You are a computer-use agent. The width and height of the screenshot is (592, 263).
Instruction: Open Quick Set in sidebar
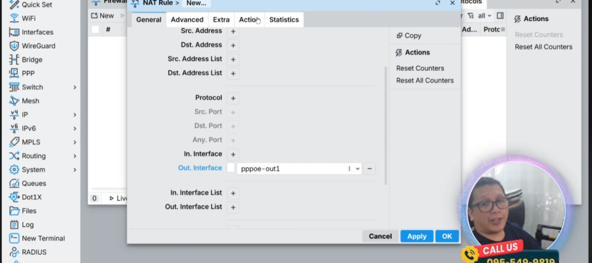30,5
